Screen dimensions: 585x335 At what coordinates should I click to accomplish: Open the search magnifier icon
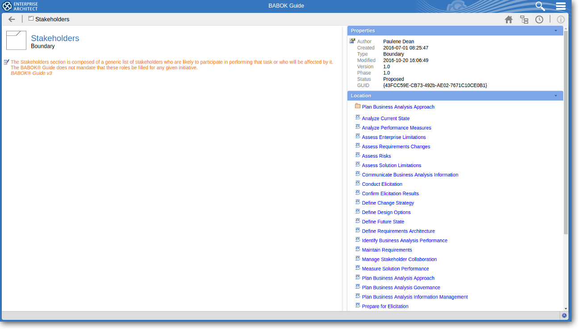point(540,6)
